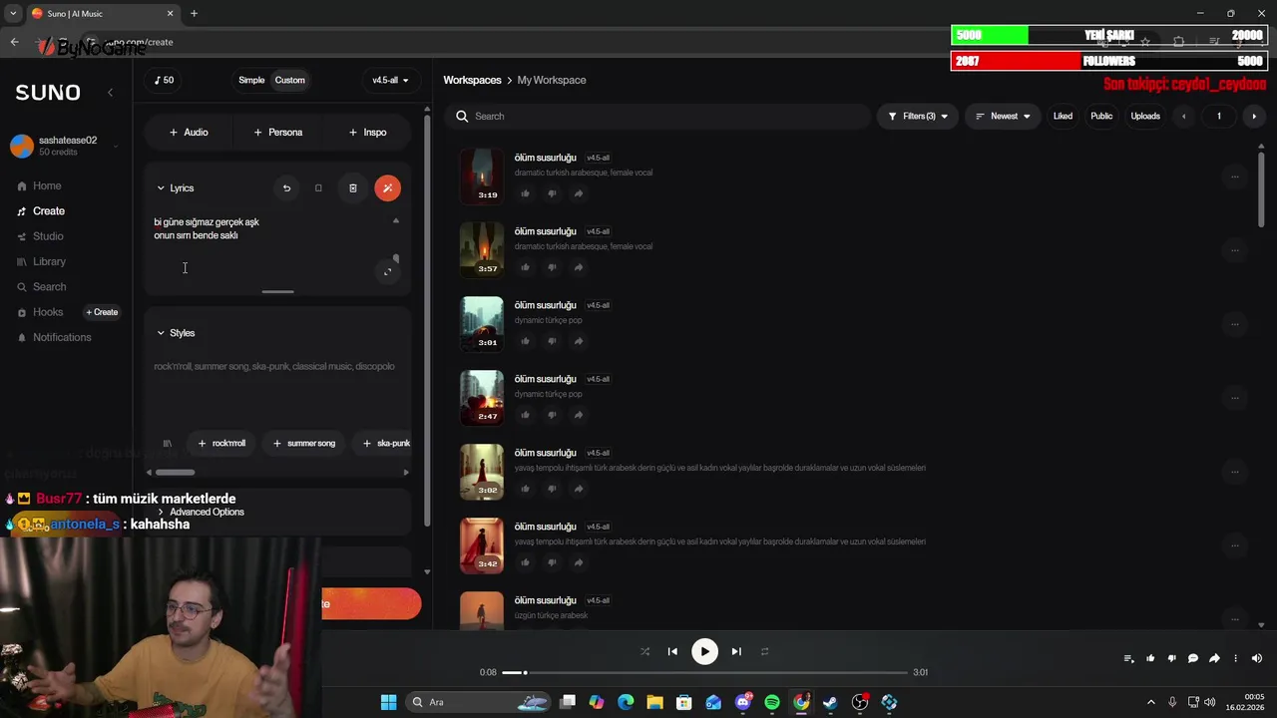The width and height of the screenshot is (1277, 718).
Task: Click the Windows Start button
Action: click(388, 702)
